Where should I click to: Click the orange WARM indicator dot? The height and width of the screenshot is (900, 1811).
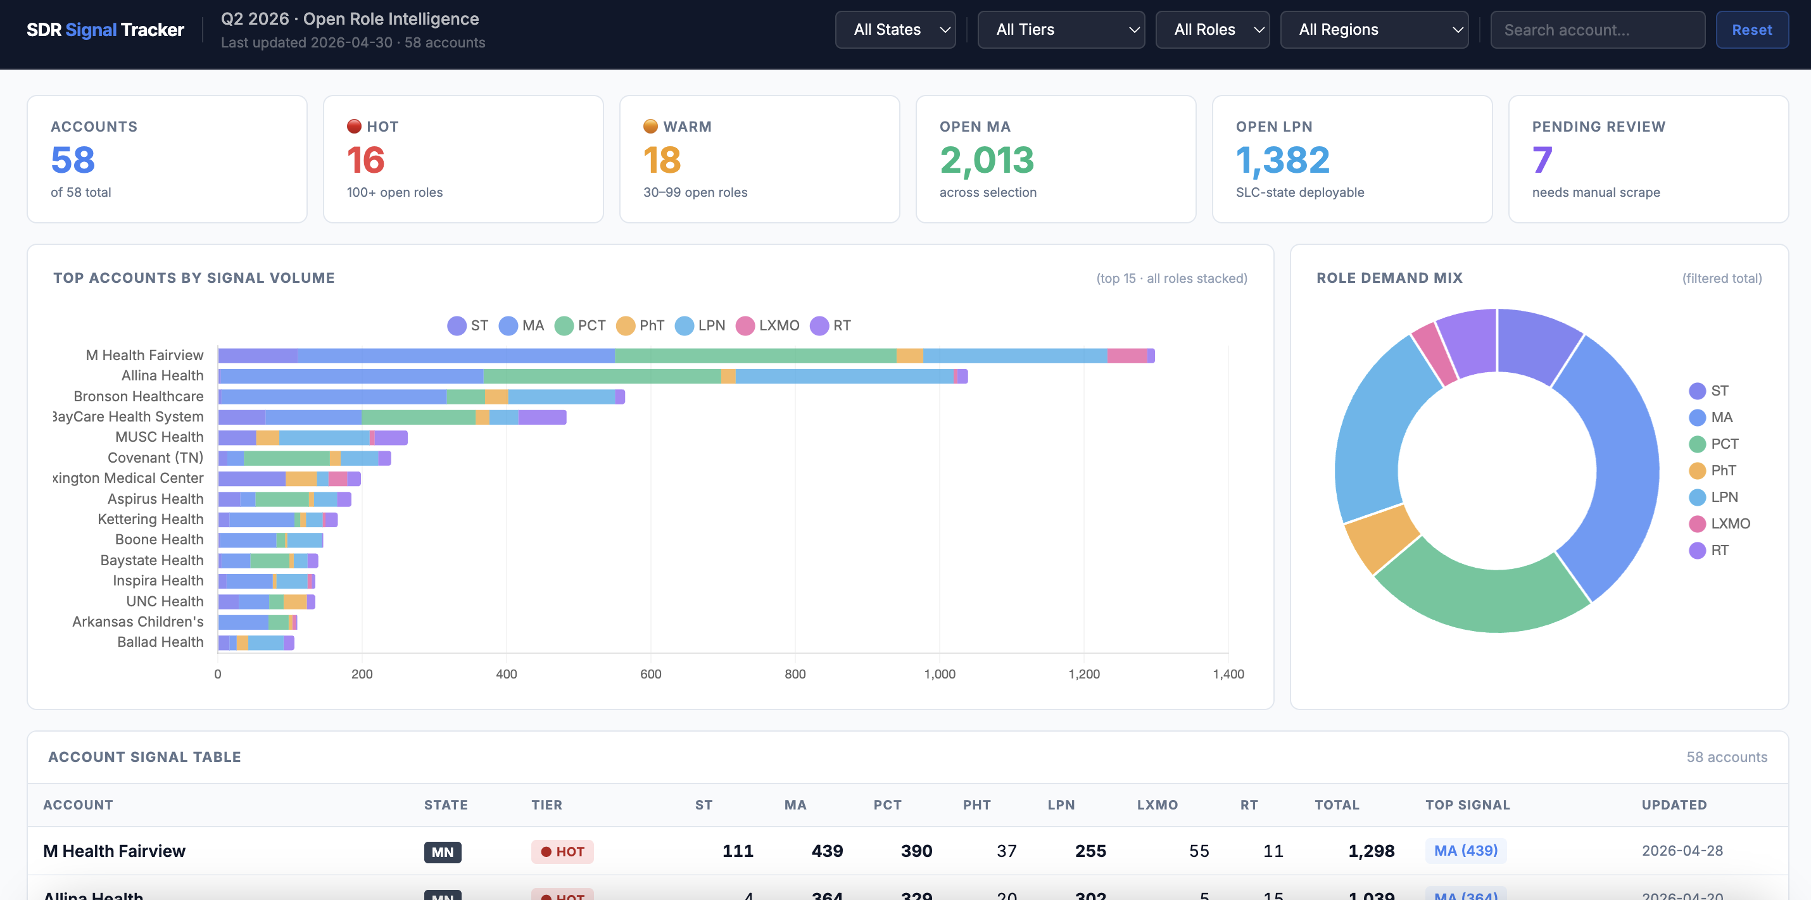pyautogui.click(x=650, y=127)
